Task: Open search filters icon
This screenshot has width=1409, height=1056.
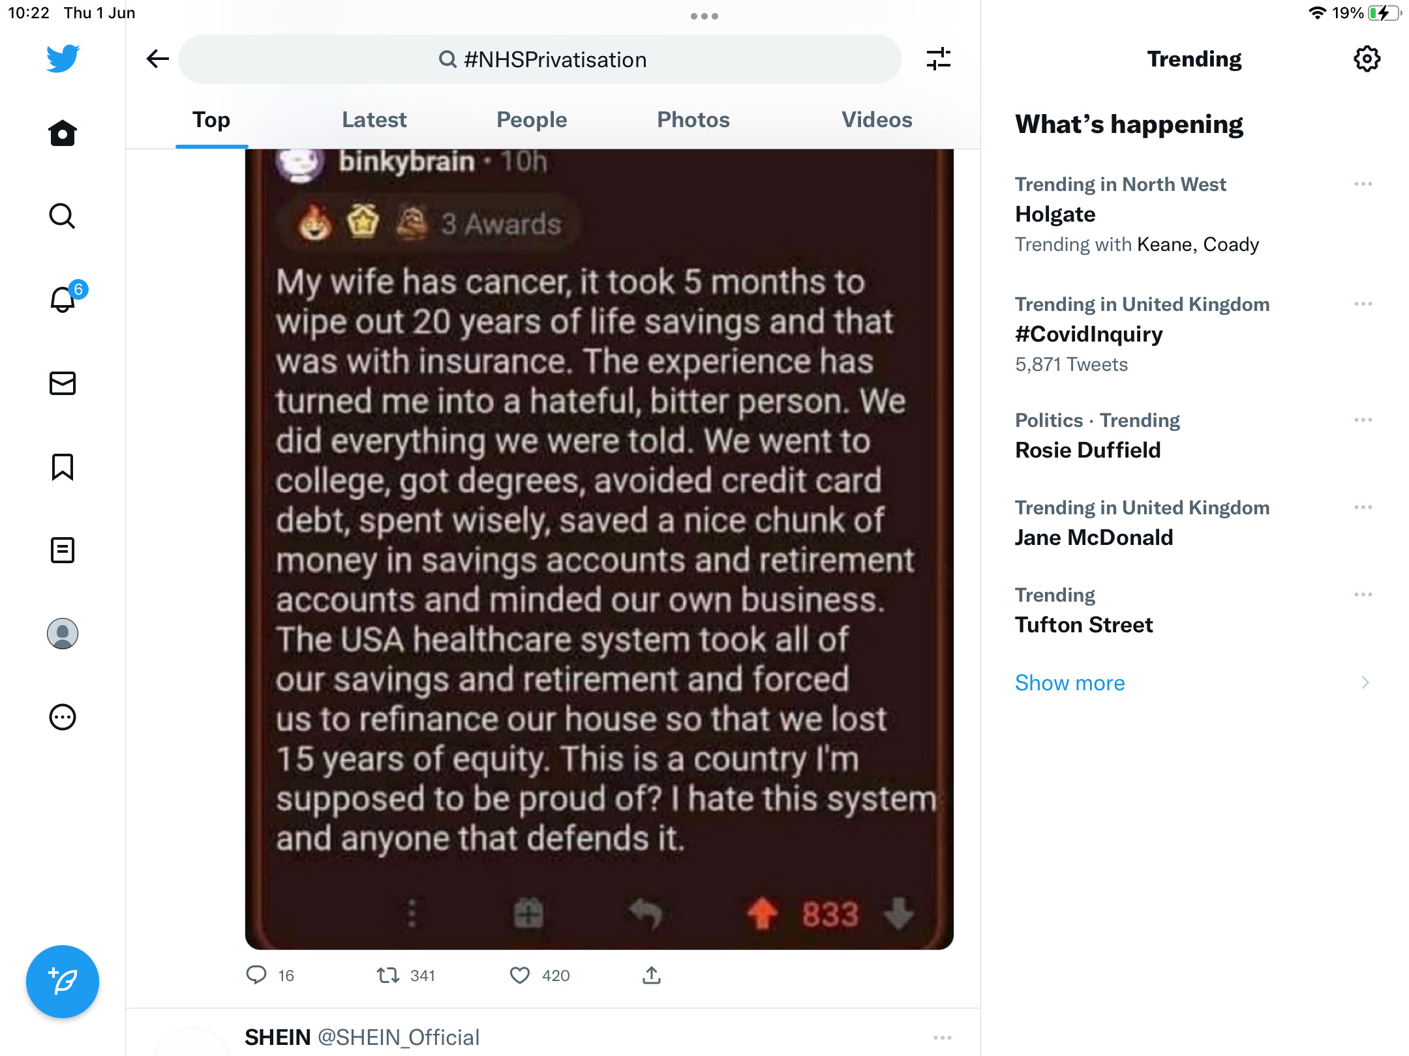Action: point(939,59)
